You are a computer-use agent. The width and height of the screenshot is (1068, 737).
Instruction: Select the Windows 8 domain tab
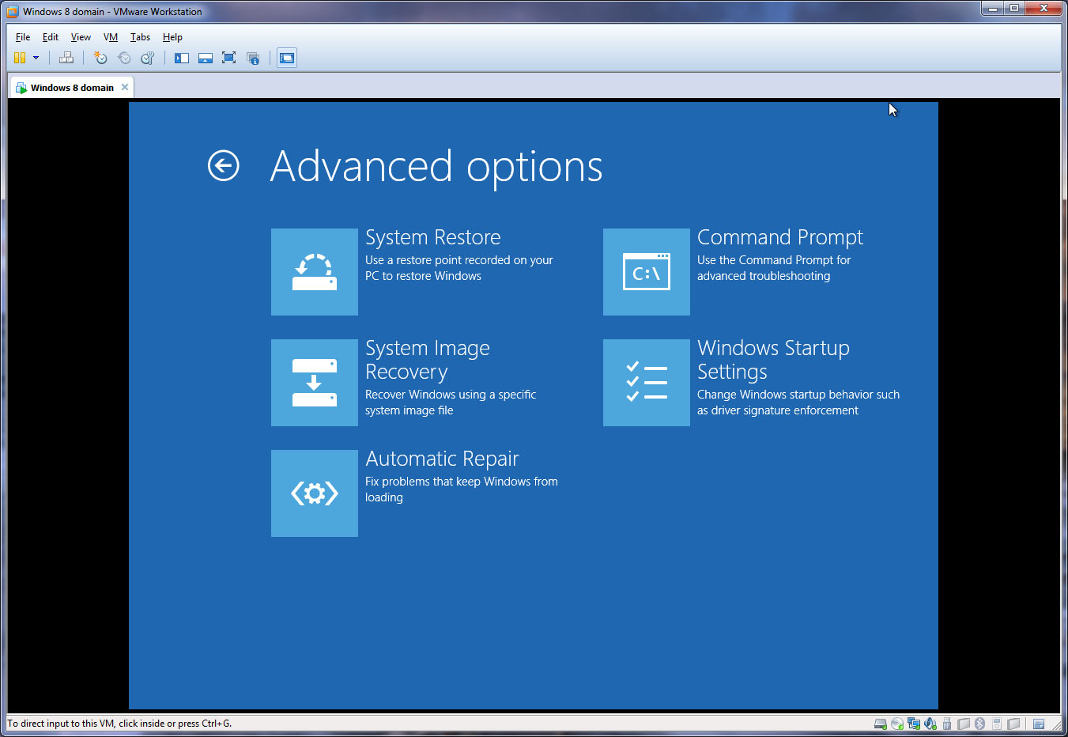click(x=72, y=88)
